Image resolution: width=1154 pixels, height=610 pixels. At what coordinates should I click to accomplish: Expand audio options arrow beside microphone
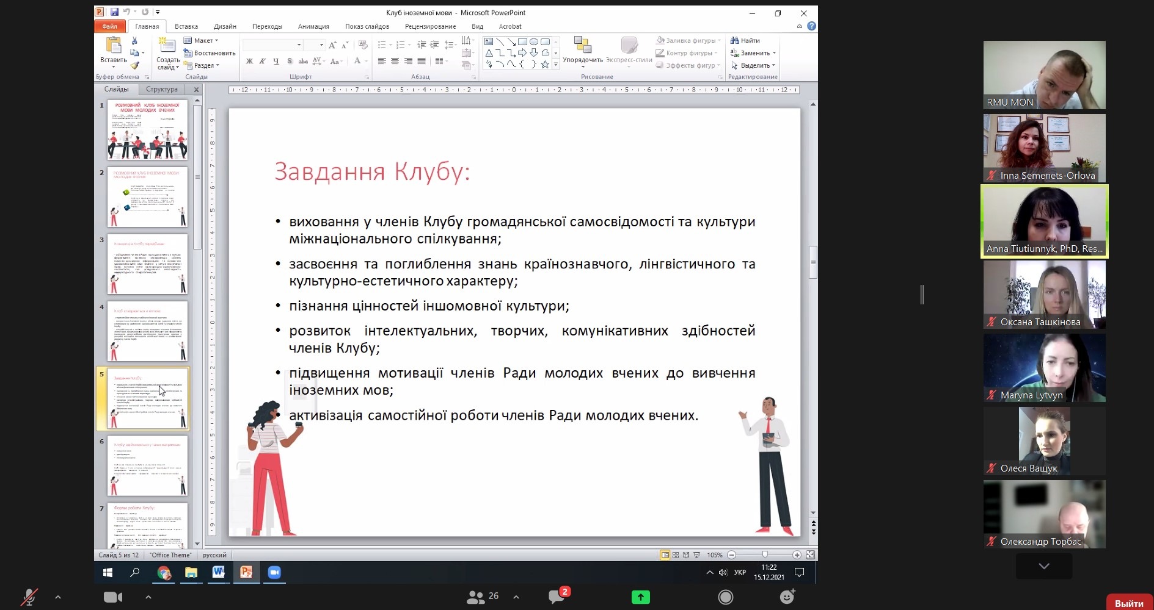pyautogui.click(x=58, y=597)
